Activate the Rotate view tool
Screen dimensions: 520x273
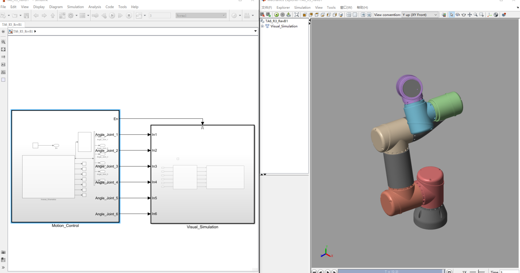point(458,15)
